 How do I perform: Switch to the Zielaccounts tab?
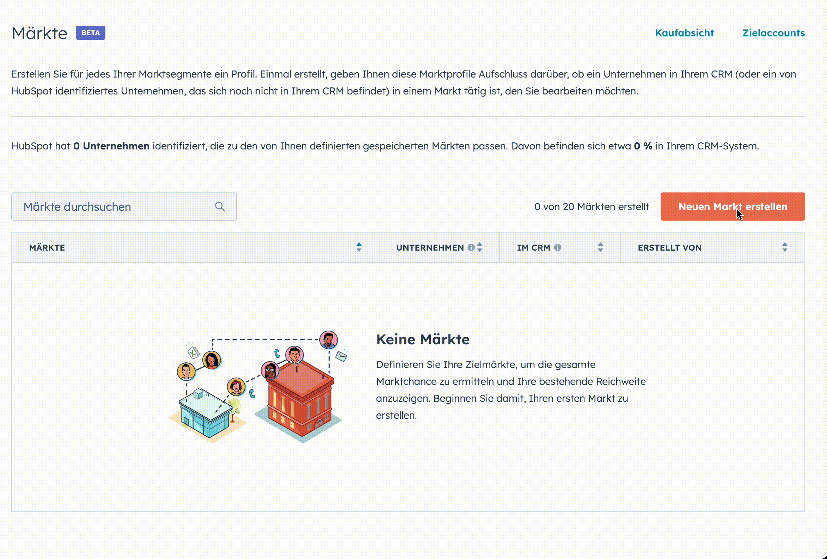coord(773,33)
